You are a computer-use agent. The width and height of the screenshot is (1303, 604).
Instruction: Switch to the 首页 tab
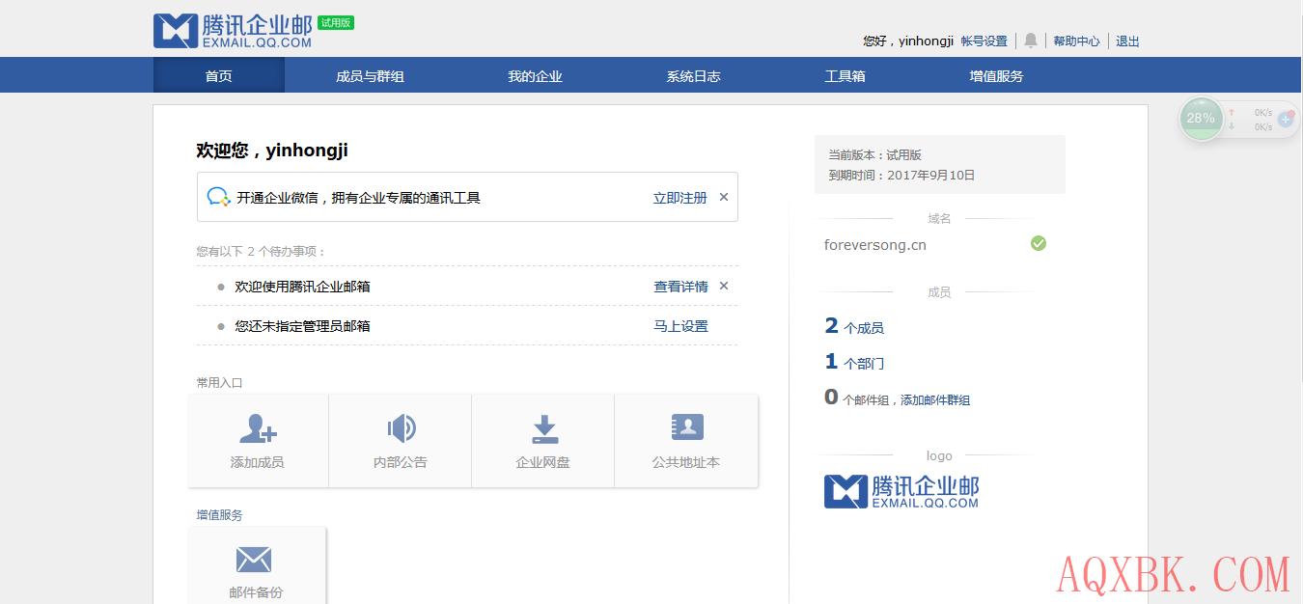pos(219,75)
